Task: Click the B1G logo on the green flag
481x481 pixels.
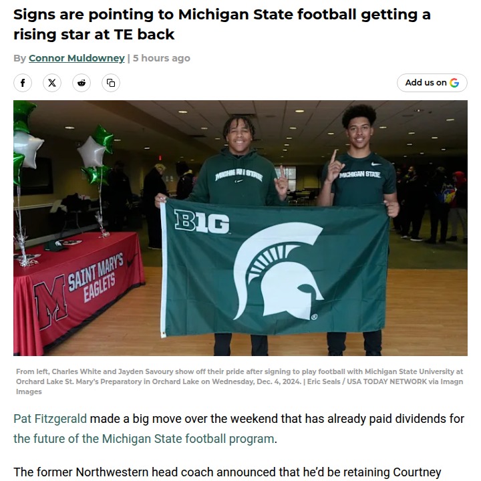Action: [x=201, y=222]
